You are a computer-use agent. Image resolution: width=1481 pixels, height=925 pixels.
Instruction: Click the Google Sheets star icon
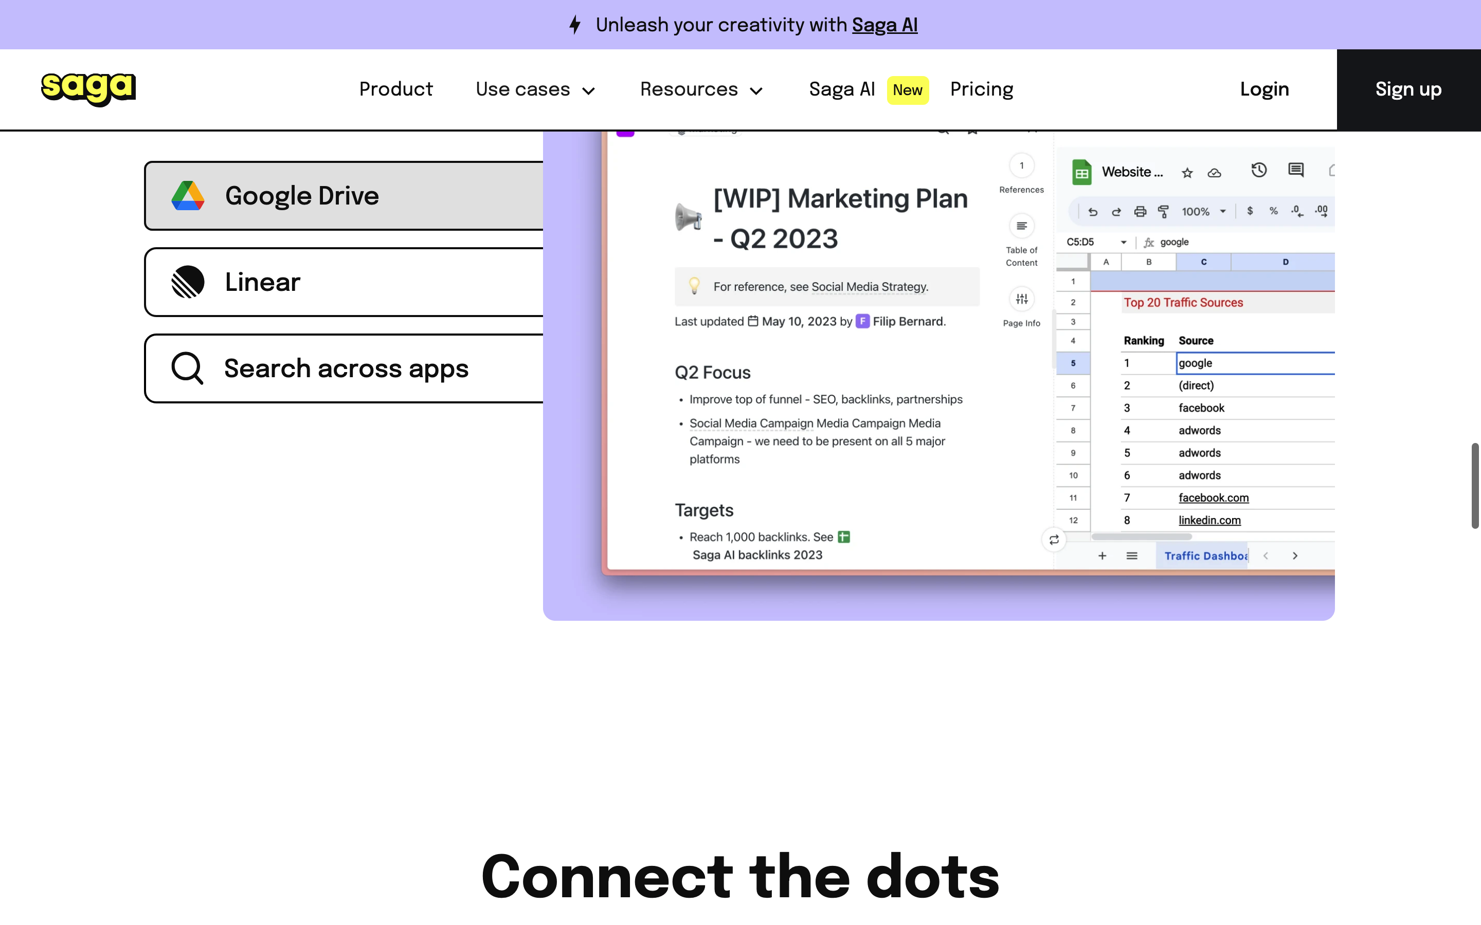[x=1187, y=173]
